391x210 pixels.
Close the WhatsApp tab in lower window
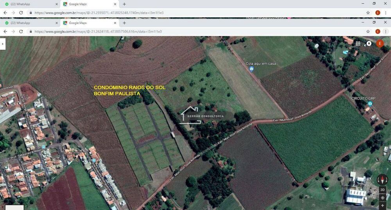pos(57,23)
